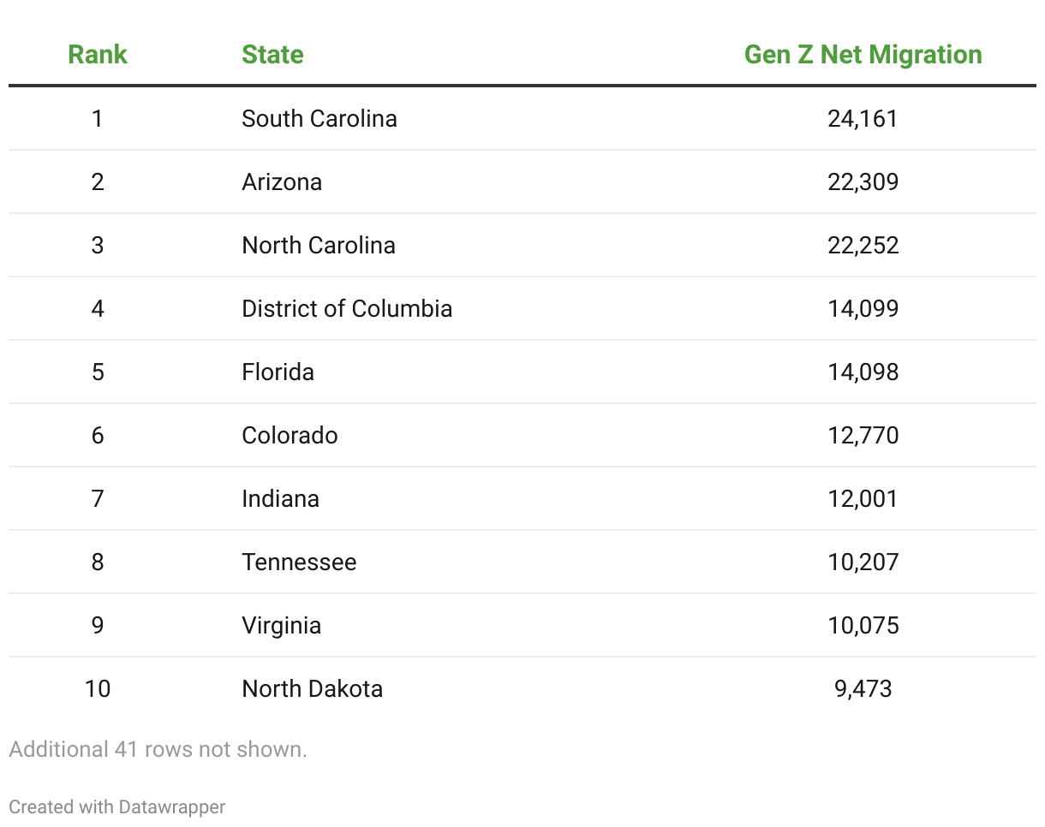Click the 'Additional 41 rows not shown' text
Image resolution: width=1045 pixels, height=827 pixels.
point(158,749)
